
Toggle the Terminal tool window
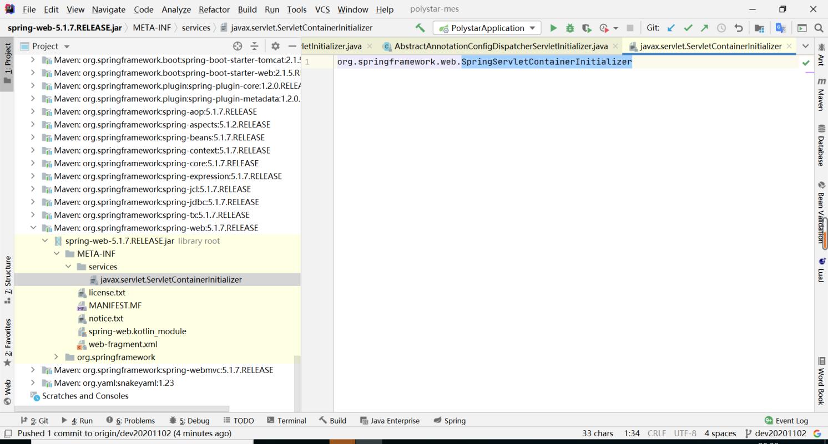(x=286, y=421)
